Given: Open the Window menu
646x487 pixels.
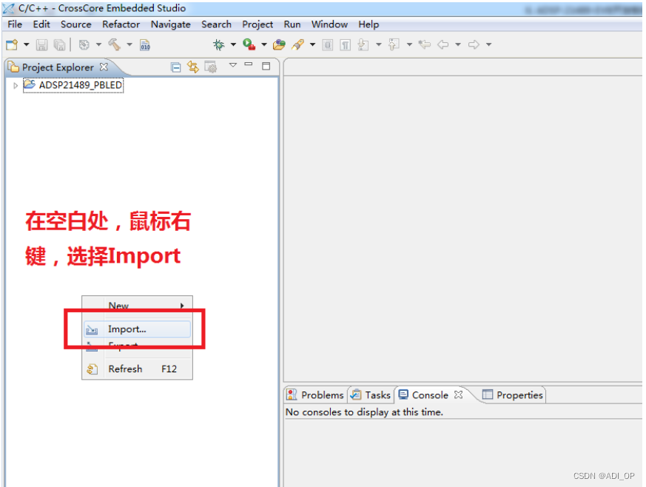Looking at the screenshot, I should 329,24.
